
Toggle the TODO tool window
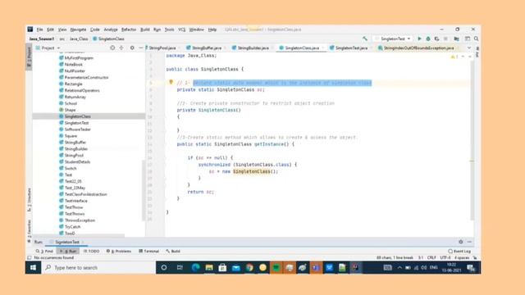pos(91,252)
